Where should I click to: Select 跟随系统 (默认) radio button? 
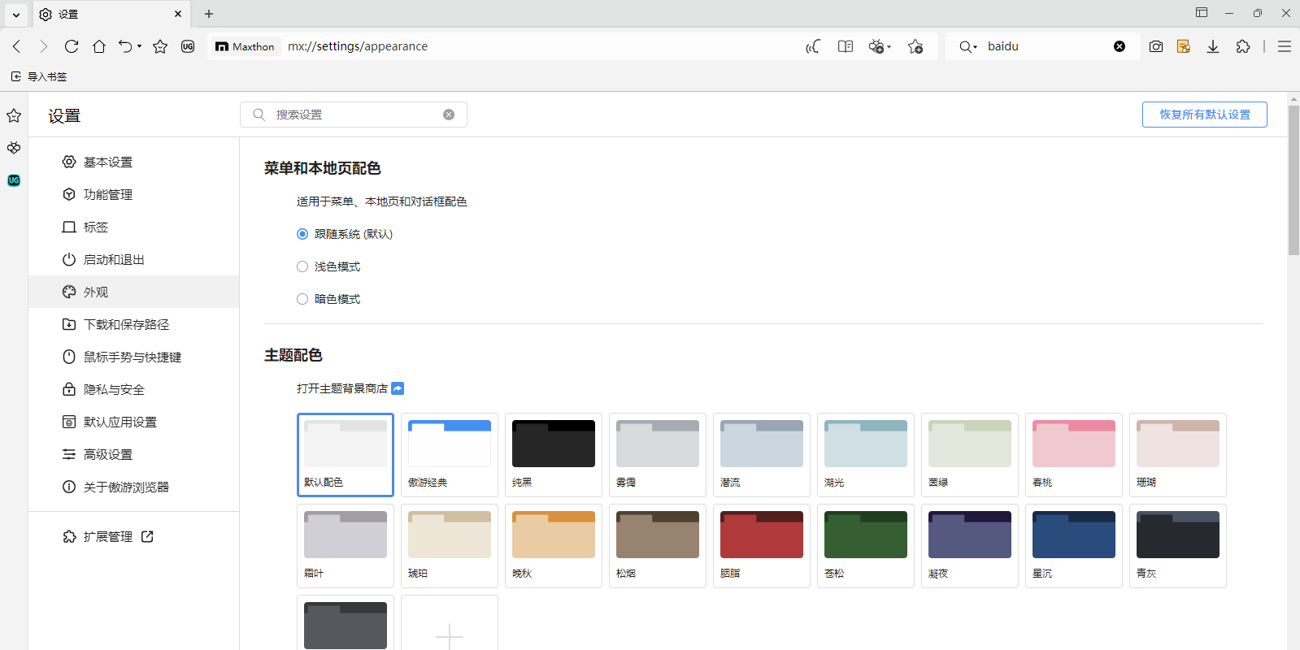click(x=302, y=234)
